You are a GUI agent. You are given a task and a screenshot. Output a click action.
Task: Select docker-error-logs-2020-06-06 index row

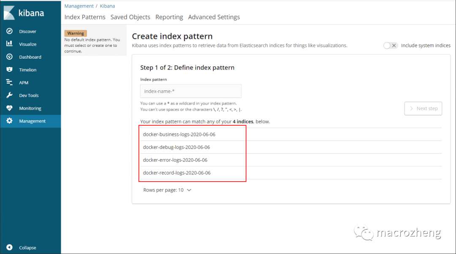(x=291, y=160)
